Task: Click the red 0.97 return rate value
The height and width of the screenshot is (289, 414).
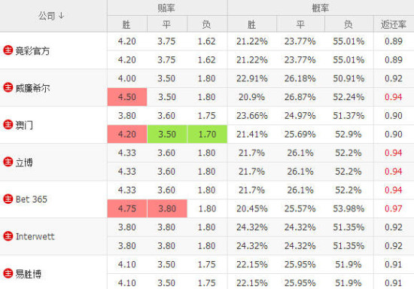Action: coord(394,208)
